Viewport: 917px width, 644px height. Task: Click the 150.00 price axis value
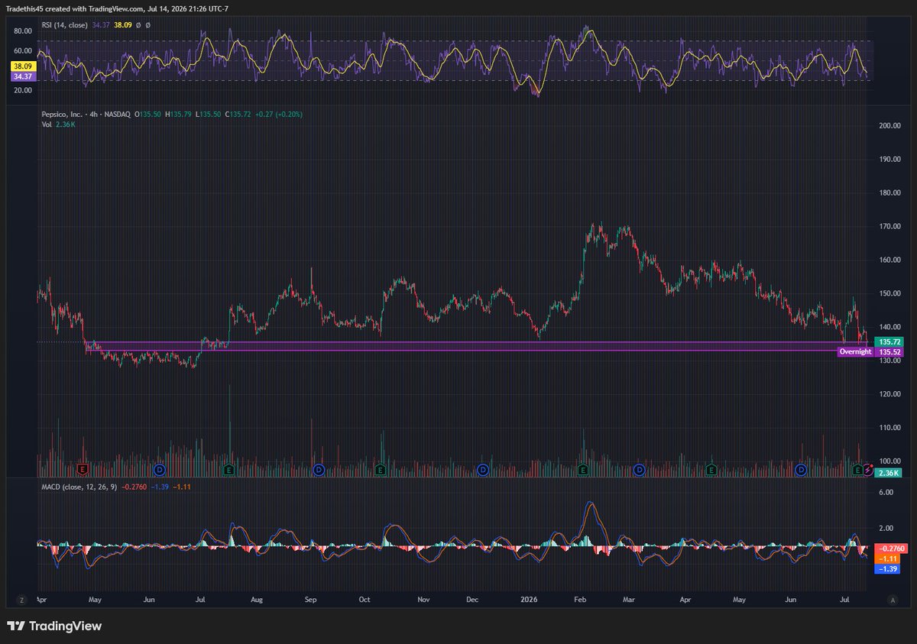889,293
